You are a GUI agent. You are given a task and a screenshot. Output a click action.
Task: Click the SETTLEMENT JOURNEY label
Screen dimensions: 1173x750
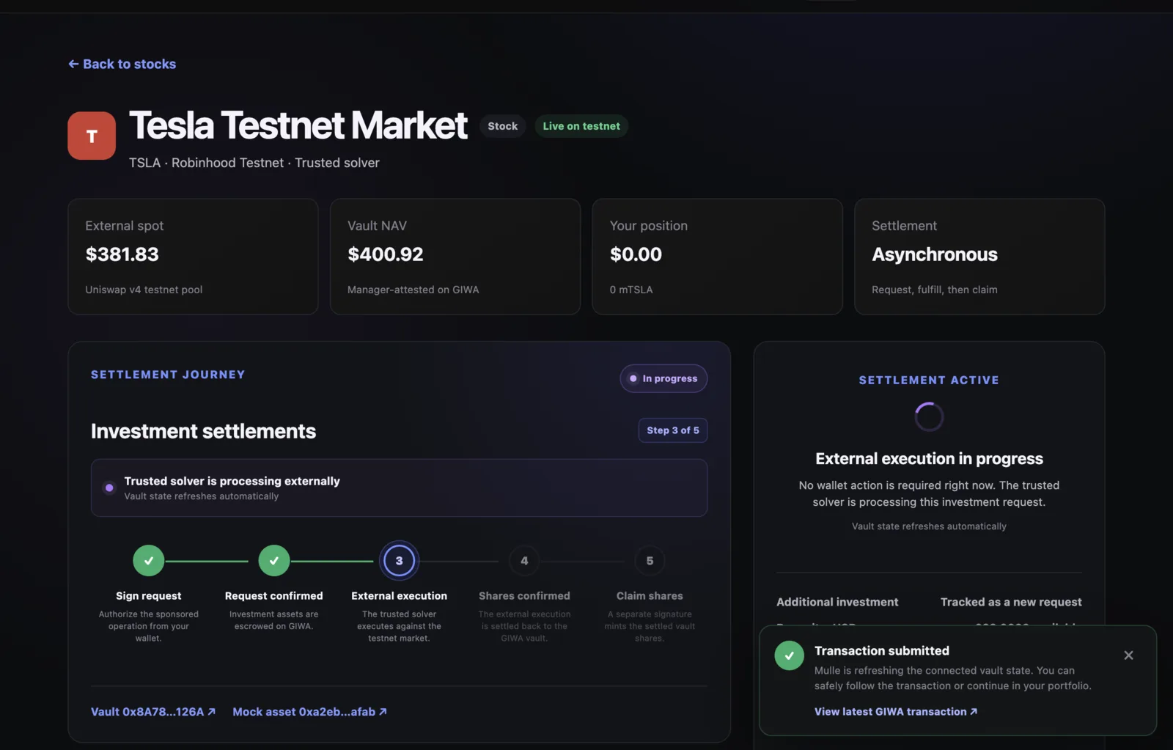click(168, 375)
